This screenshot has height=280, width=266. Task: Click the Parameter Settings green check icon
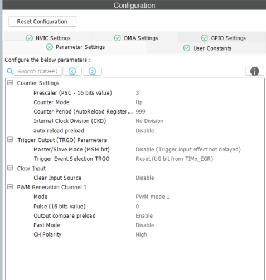[x=50, y=47]
